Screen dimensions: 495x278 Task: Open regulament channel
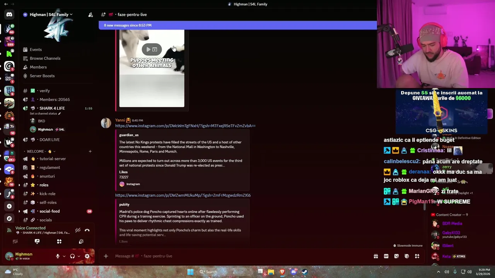point(49,168)
